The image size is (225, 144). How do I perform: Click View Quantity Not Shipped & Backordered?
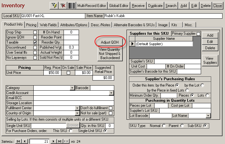coord(110,54)
